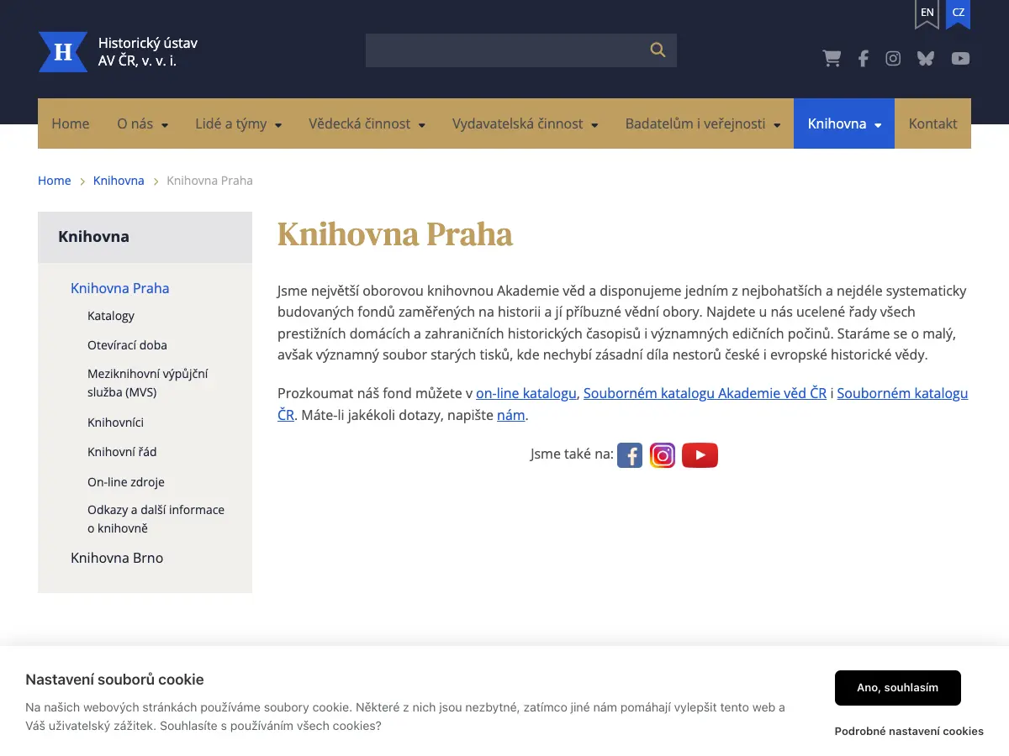Image resolution: width=1009 pixels, height=756 pixels.
Task: Select the CZ language flag
Action: 959,13
